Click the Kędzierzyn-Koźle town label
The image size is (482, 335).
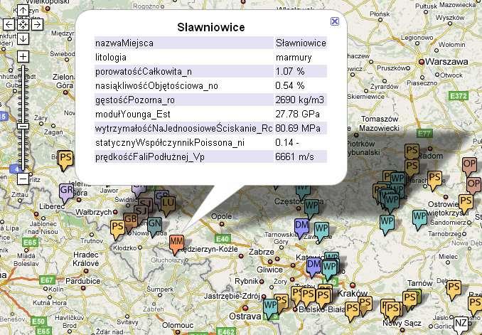pyautogui.click(x=209, y=249)
